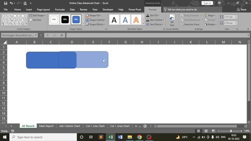This screenshot has width=251, height=141.
Task: Open File Explorer from the taskbar
Action: coord(130,137)
